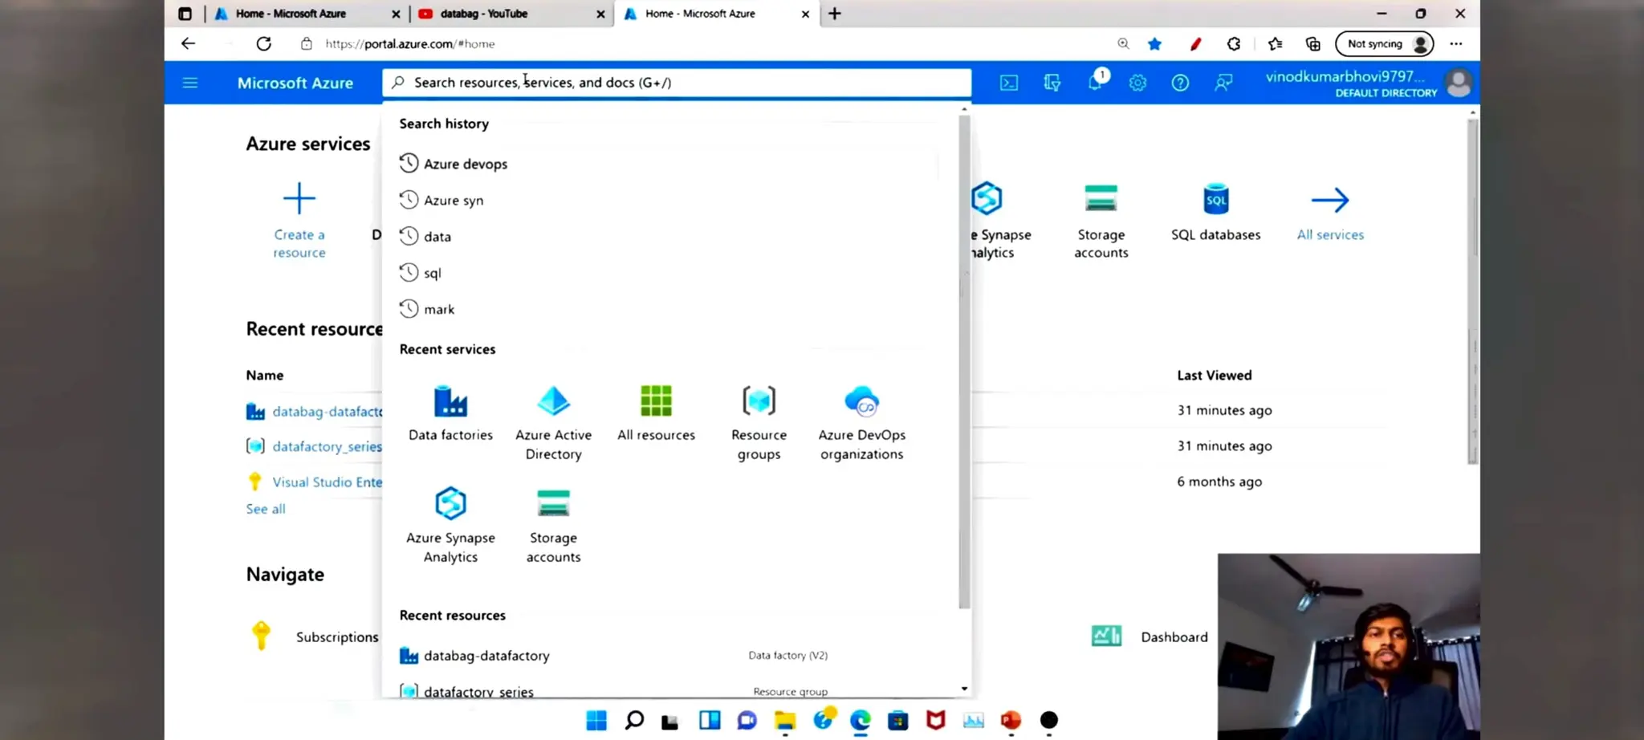1644x740 pixels.
Task: Open the Help question mark icon
Action: coord(1180,83)
